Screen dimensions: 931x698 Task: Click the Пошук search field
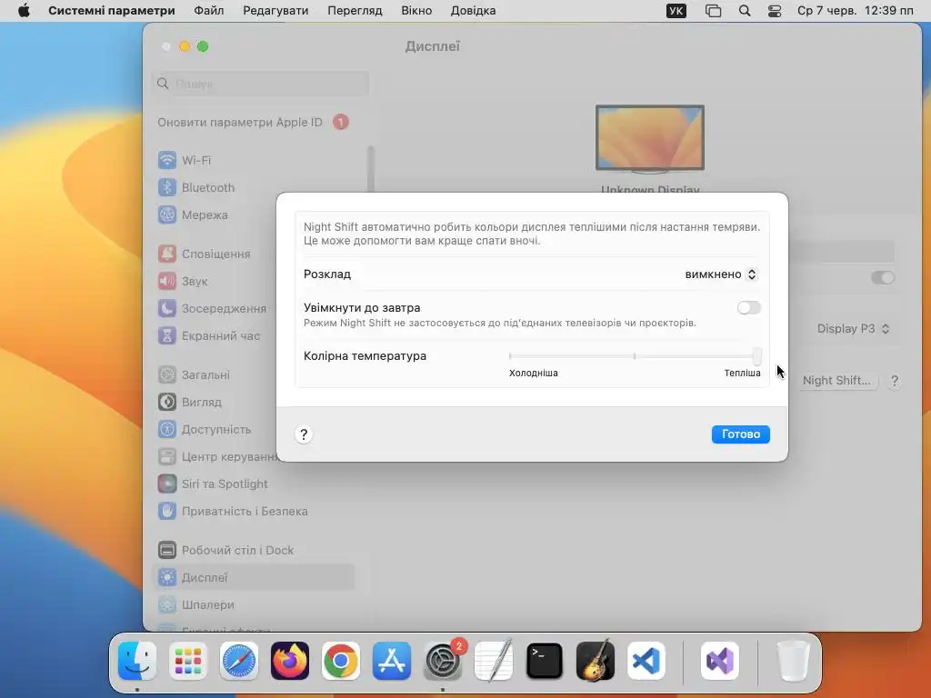260,84
